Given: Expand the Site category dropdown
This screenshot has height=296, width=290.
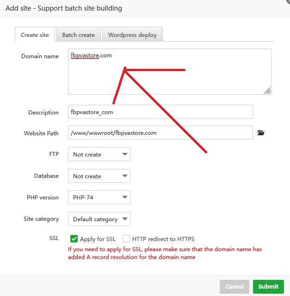Looking at the screenshot, I should pos(99,219).
